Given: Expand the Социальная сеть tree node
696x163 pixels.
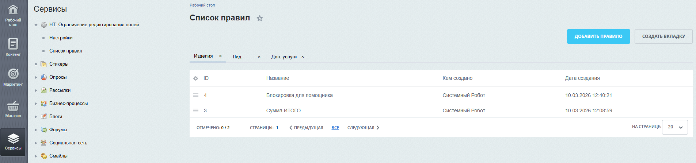Looking at the screenshot, I should click(x=36, y=143).
